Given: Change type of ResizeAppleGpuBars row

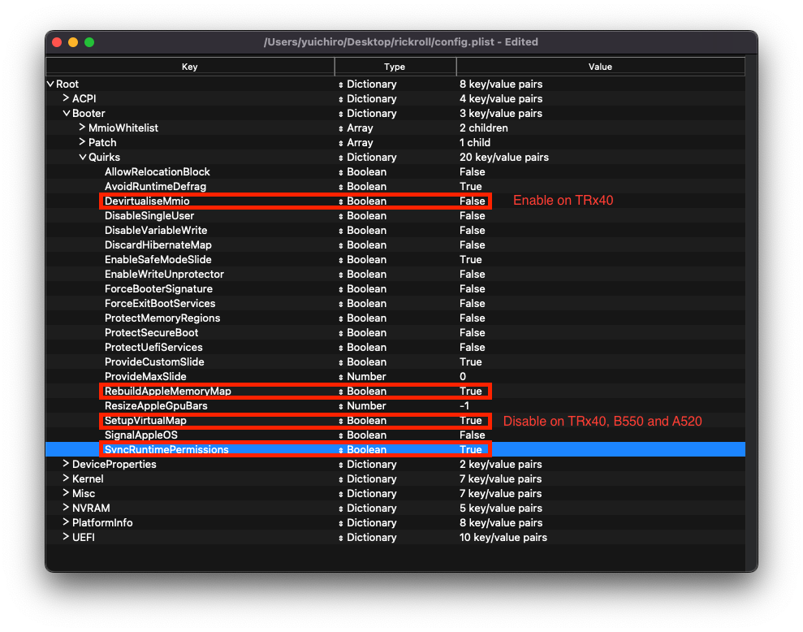Looking at the screenshot, I should [341, 406].
